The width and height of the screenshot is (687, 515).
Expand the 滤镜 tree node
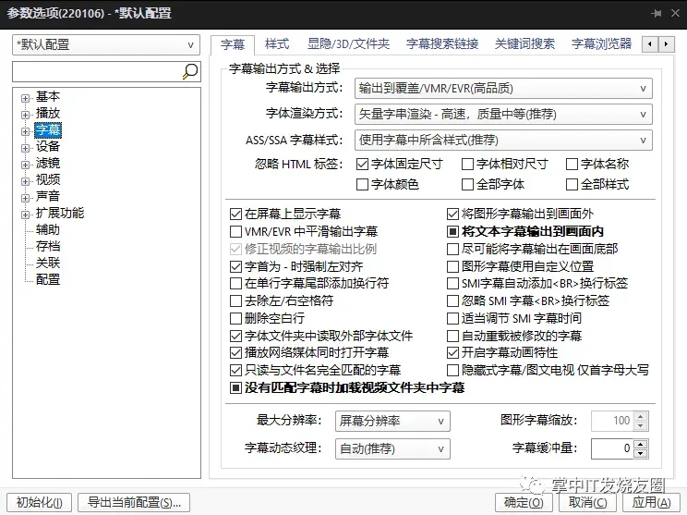[x=26, y=165]
